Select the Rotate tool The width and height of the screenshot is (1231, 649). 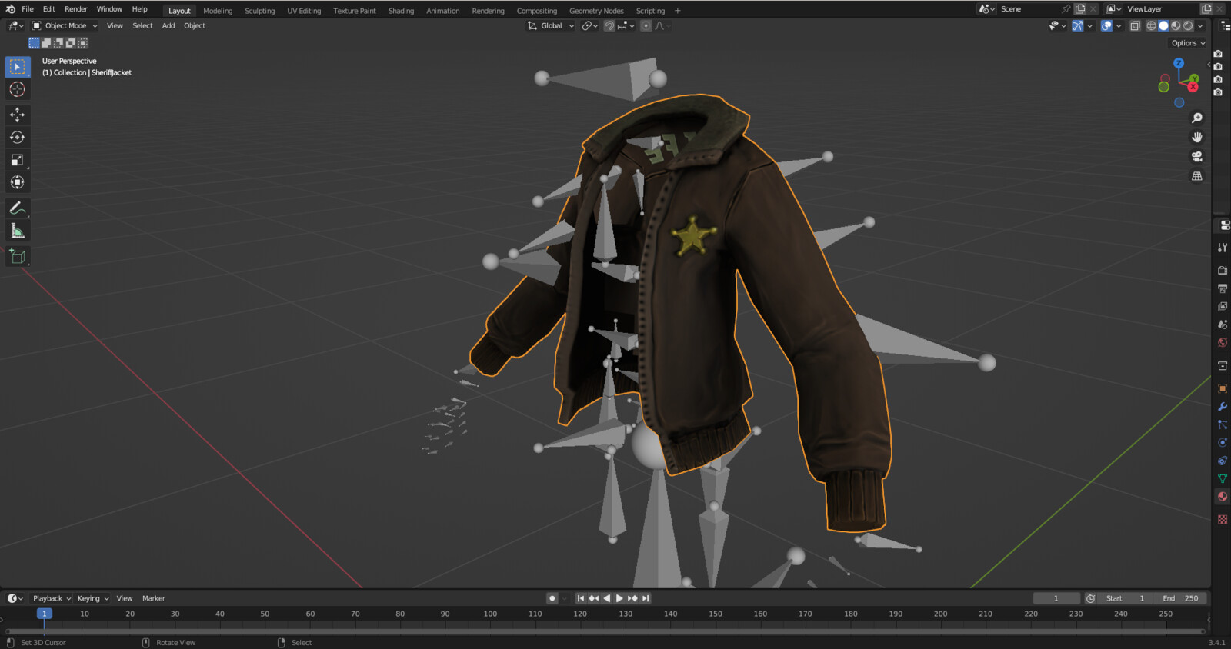[x=17, y=138]
